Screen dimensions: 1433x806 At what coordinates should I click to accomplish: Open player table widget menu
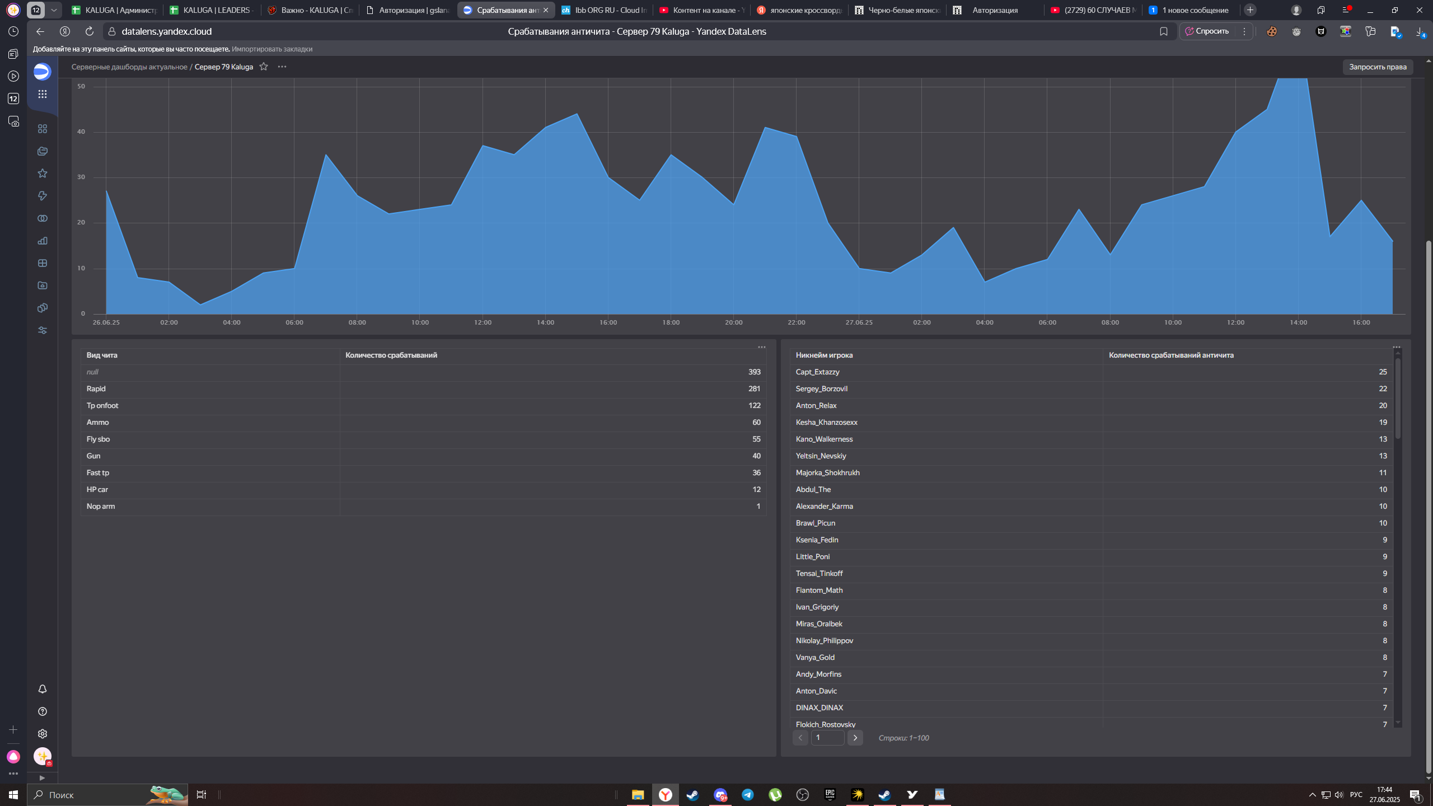pos(1397,347)
